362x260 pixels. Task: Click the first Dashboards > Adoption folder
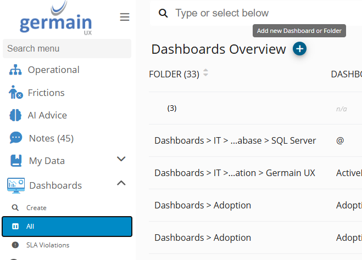point(203,205)
